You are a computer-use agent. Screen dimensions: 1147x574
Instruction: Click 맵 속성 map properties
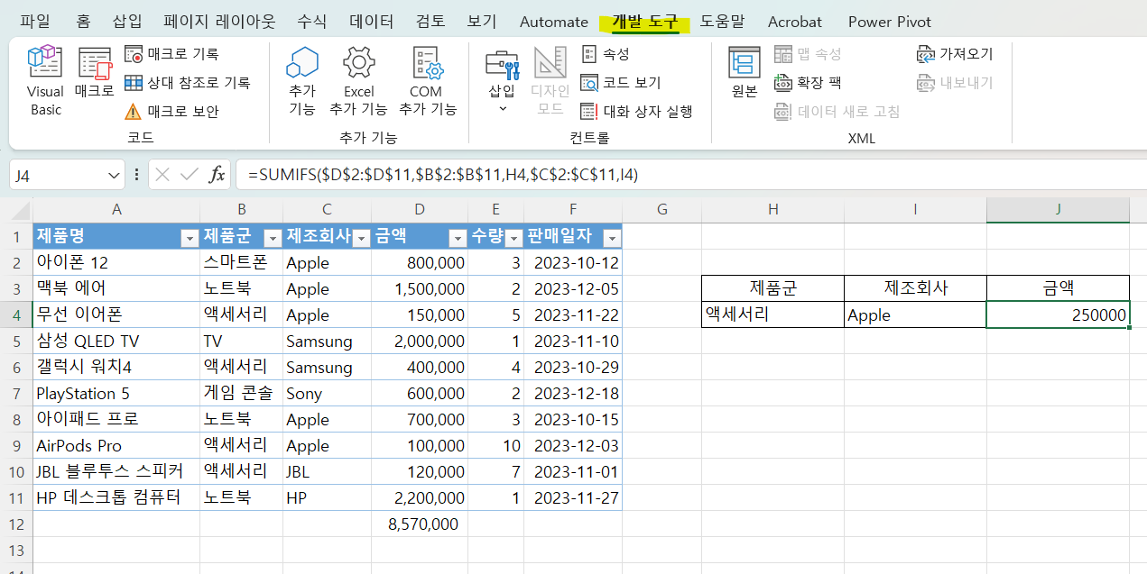(x=808, y=54)
